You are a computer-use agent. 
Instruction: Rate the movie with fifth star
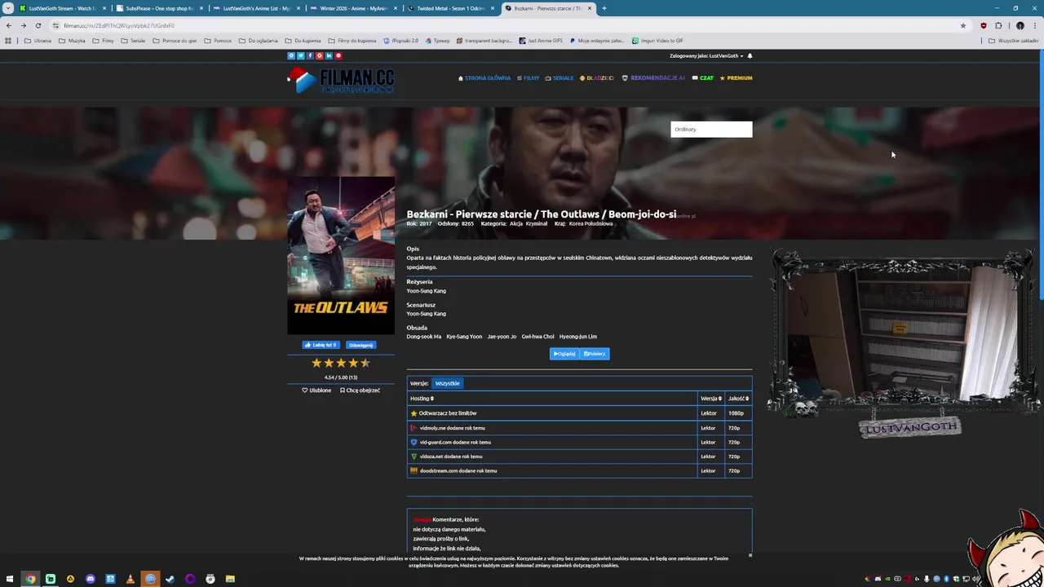tap(365, 363)
